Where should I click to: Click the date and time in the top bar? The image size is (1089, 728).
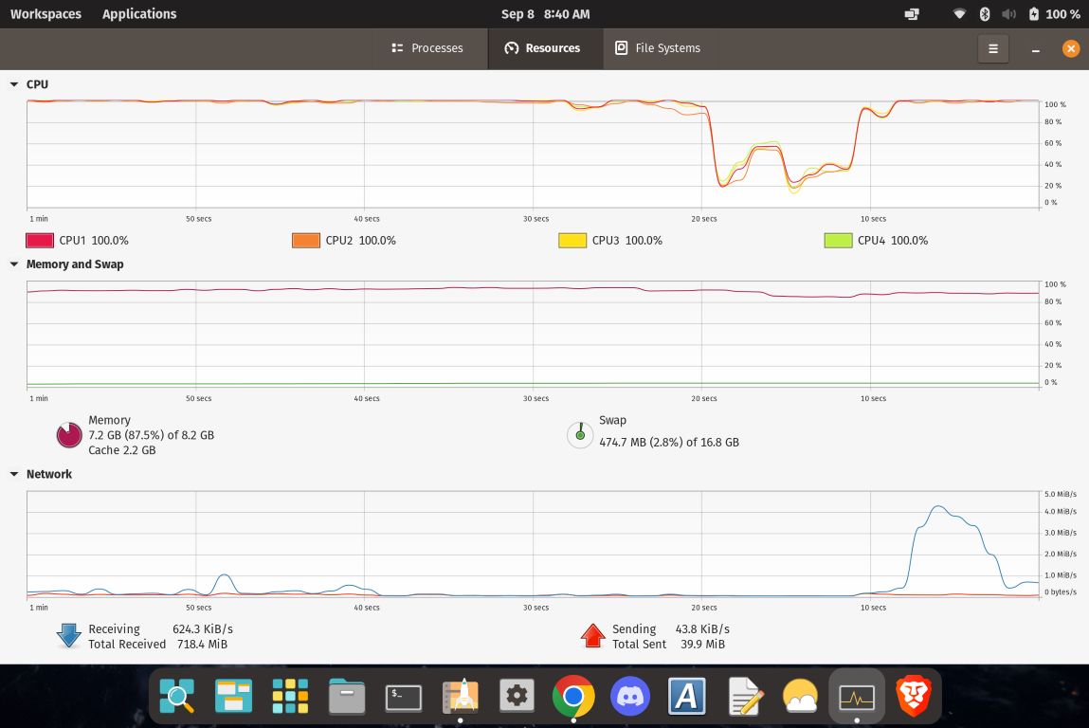pyautogui.click(x=545, y=14)
